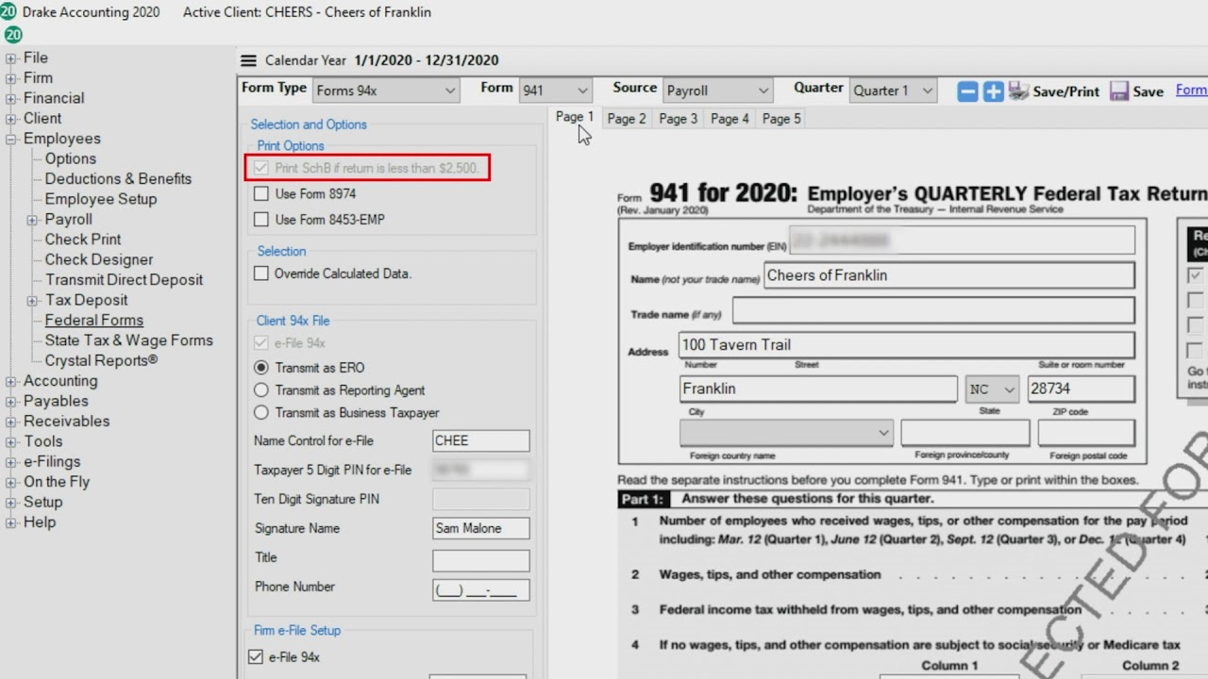Click the Signature Name field

pyautogui.click(x=480, y=528)
